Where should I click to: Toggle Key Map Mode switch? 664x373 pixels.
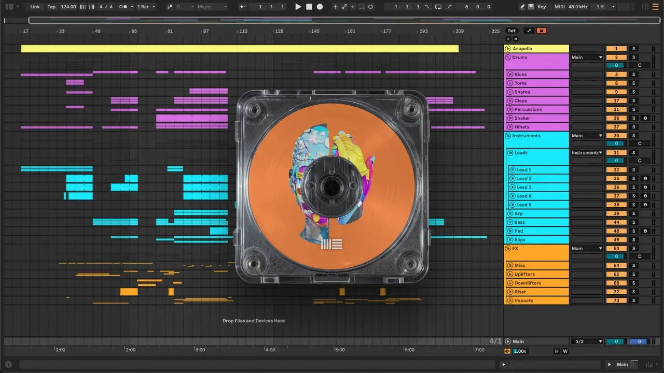(542, 7)
